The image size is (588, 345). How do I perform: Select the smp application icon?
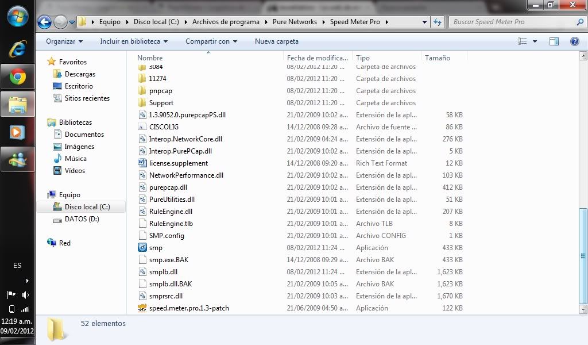[x=142, y=247]
